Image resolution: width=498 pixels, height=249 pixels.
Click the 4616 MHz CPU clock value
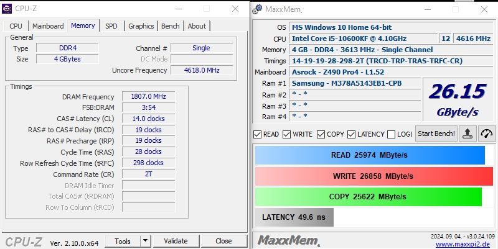pos(473,38)
